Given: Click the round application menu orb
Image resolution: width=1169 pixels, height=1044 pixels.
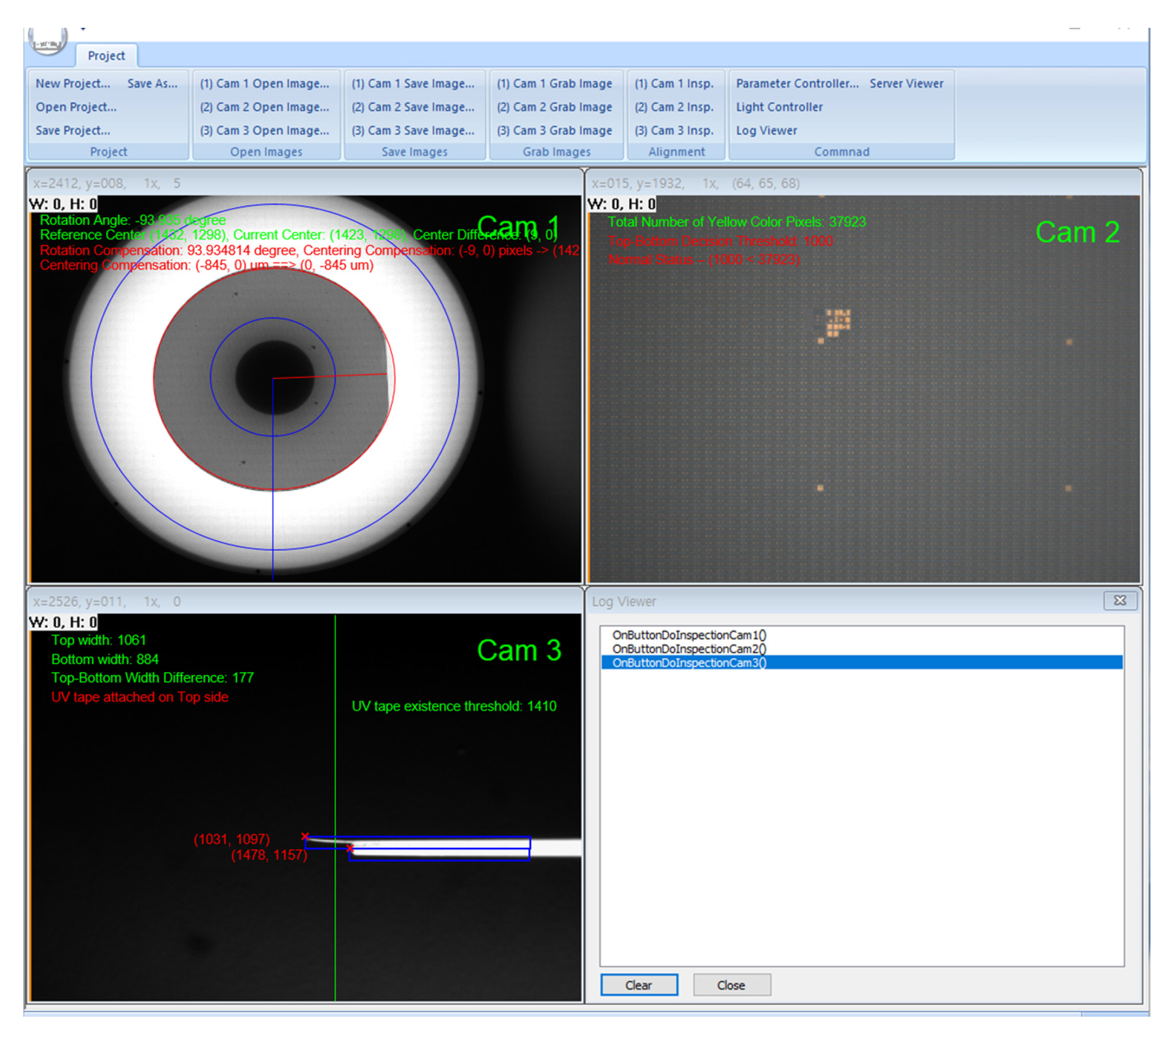Looking at the screenshot, I should click(48, 40).
